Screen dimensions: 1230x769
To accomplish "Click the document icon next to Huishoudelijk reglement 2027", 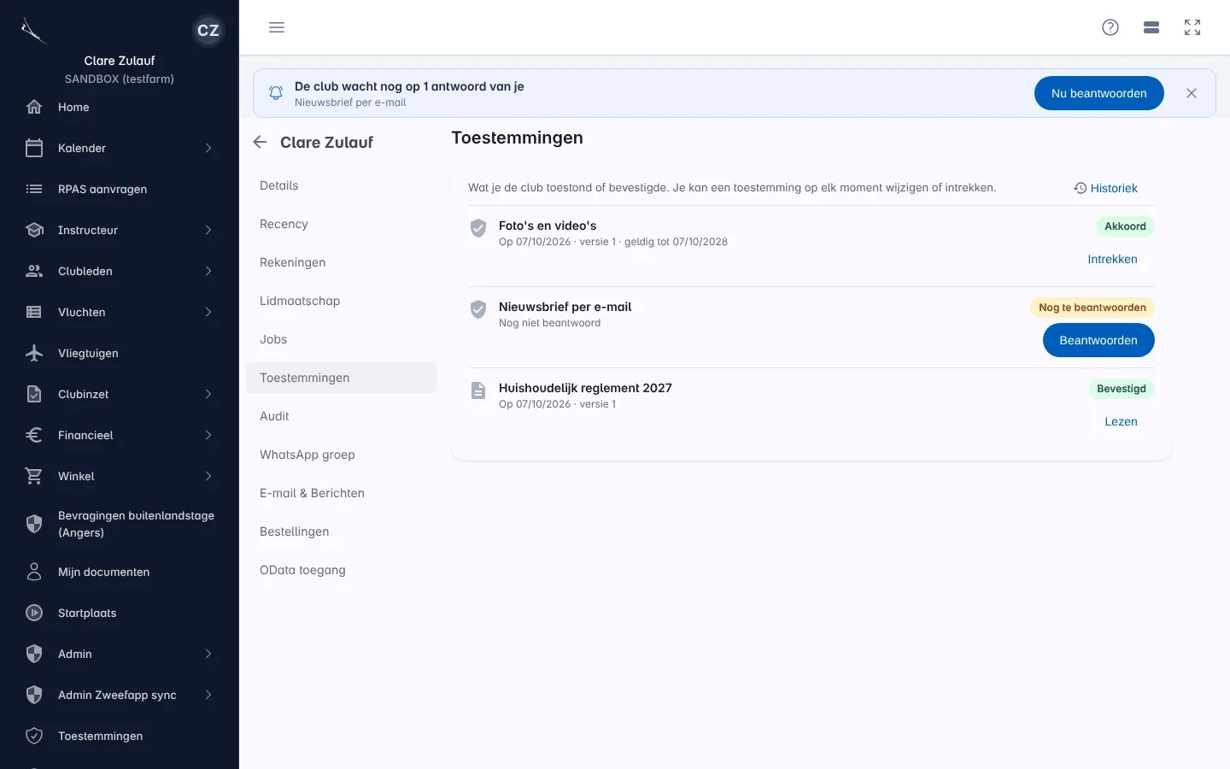I will [478, 390].
